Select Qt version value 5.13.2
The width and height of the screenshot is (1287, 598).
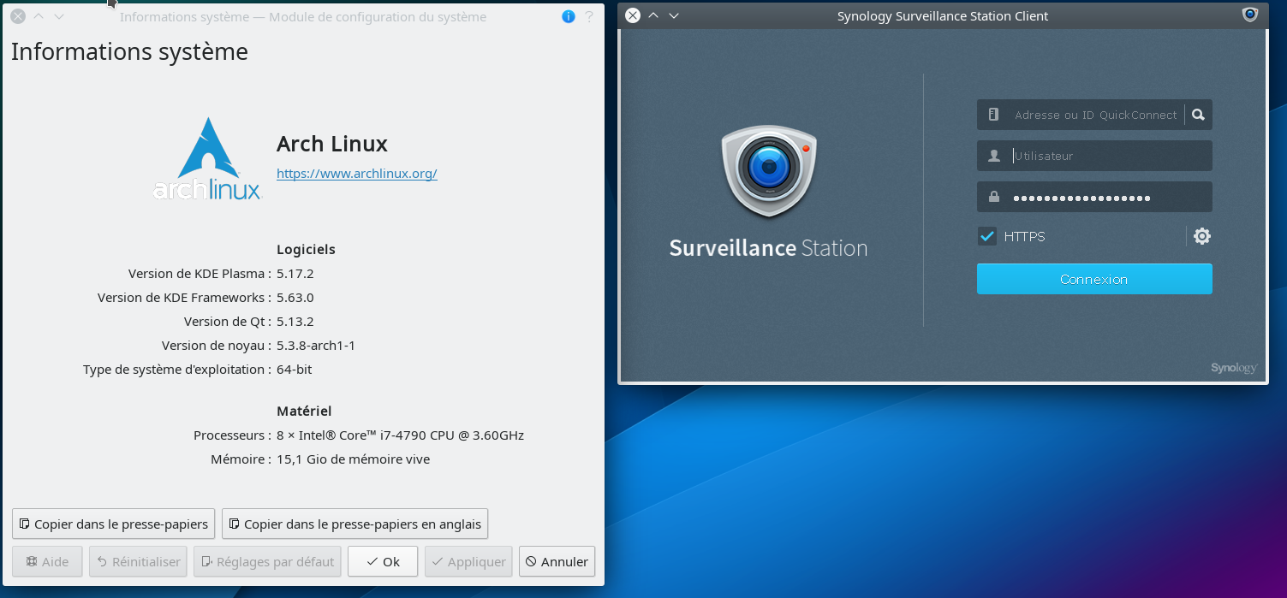pos(295,322)
